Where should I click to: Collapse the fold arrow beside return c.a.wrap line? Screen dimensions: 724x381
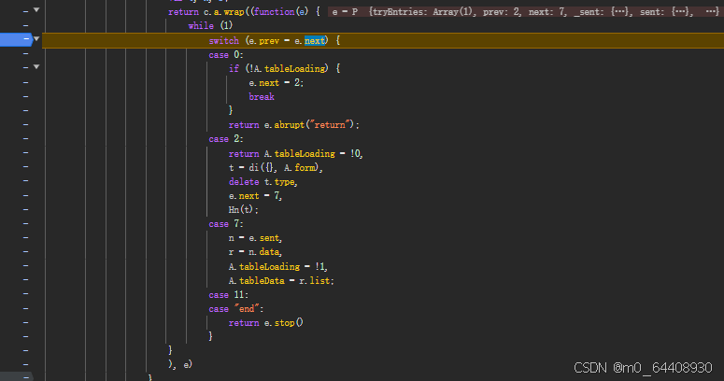[36, 9]
